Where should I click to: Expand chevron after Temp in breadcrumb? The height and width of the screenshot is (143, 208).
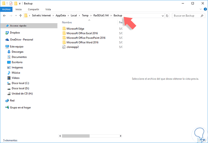tap(91, 16)
